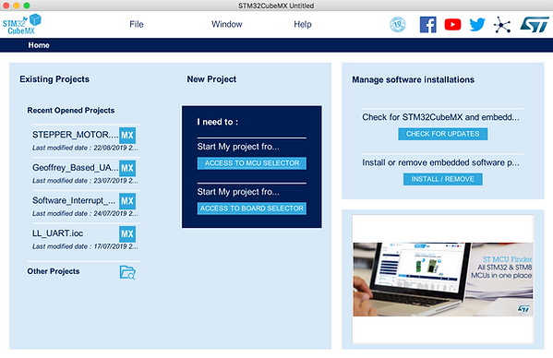Click the Recent Opened Projects heading

(71, 111)
